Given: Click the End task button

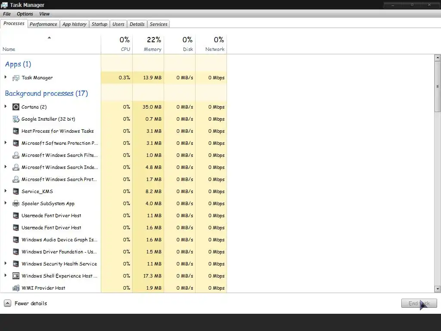Looking at the screenshot, I should click(419, 303).
